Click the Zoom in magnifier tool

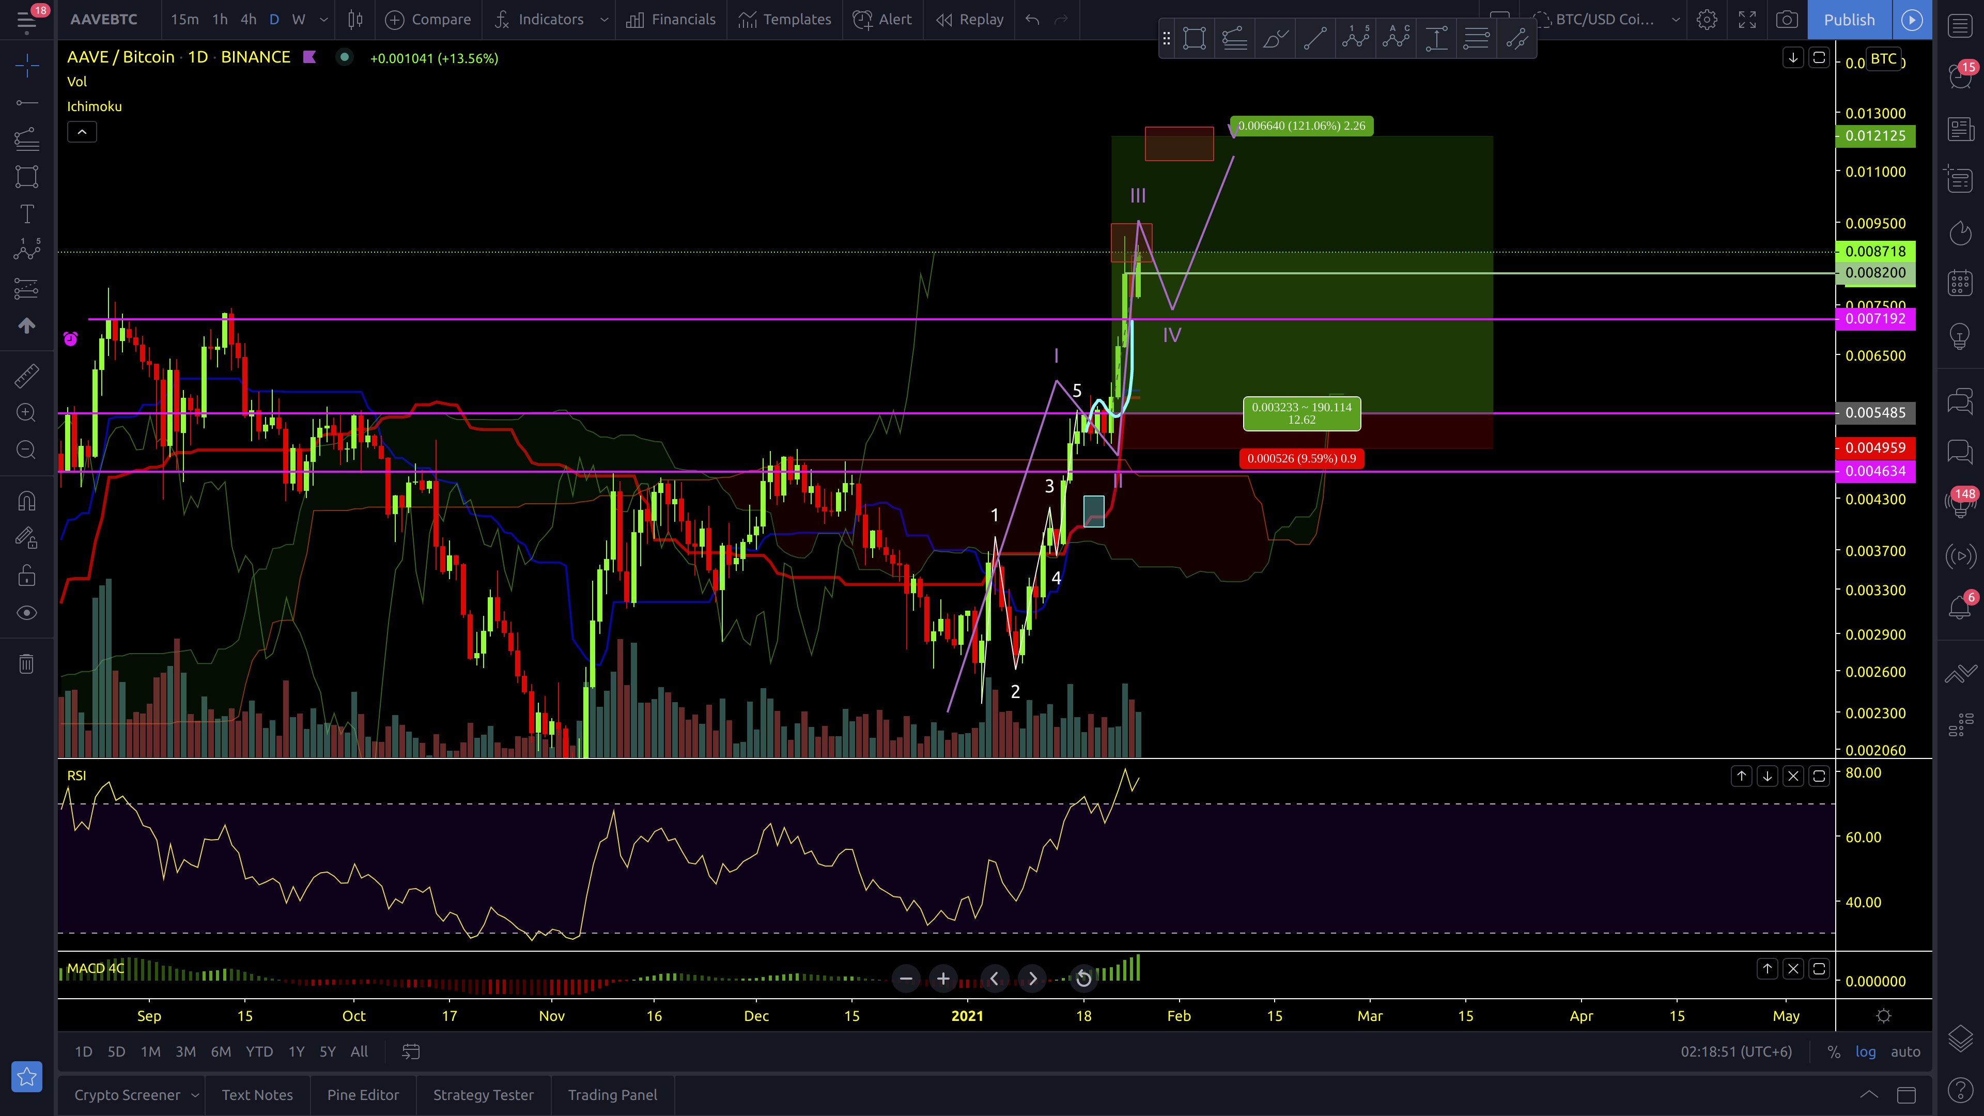coord(26,413)
